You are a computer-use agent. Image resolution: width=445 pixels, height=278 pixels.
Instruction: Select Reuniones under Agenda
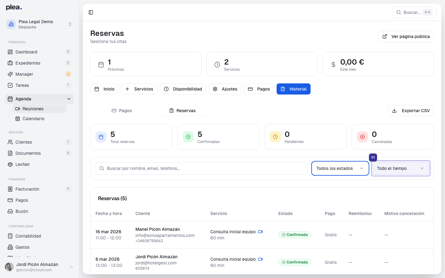tap(40, 109)
